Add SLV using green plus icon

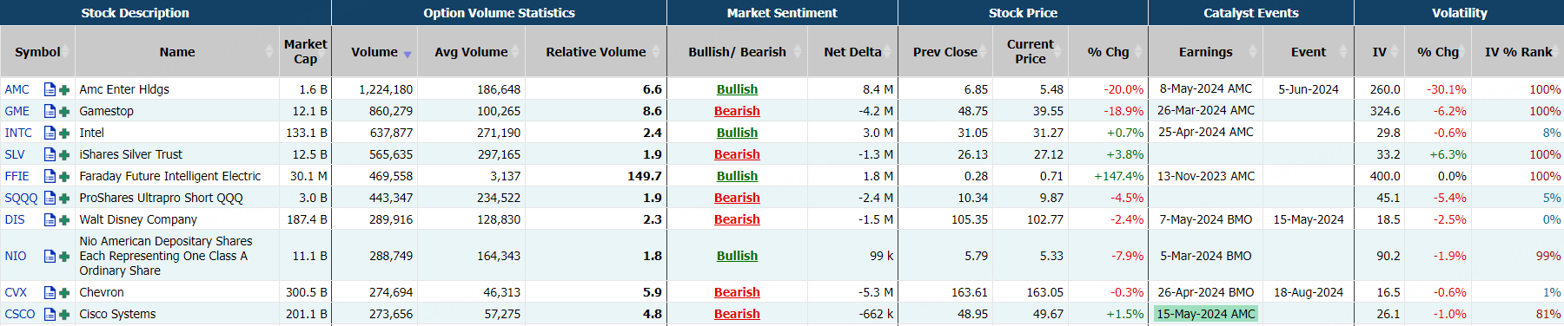64,154
